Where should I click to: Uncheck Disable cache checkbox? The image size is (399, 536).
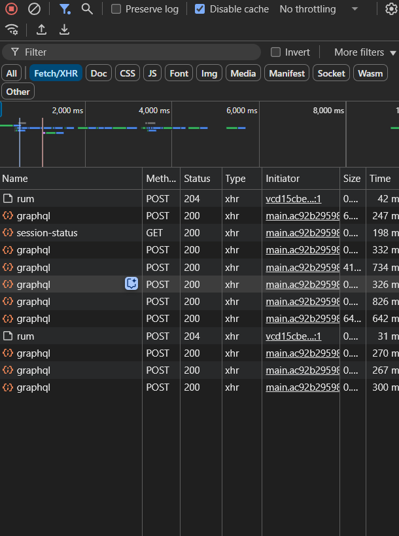click(200, 9)
